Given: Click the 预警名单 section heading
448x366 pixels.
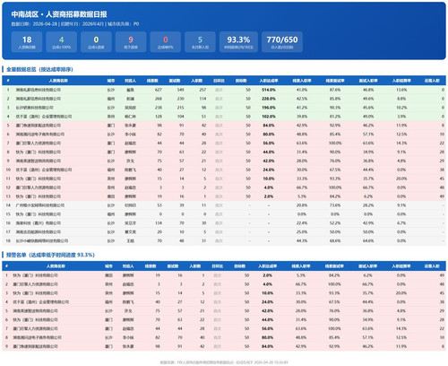Looking at the screenshot, I should point(50,255).
